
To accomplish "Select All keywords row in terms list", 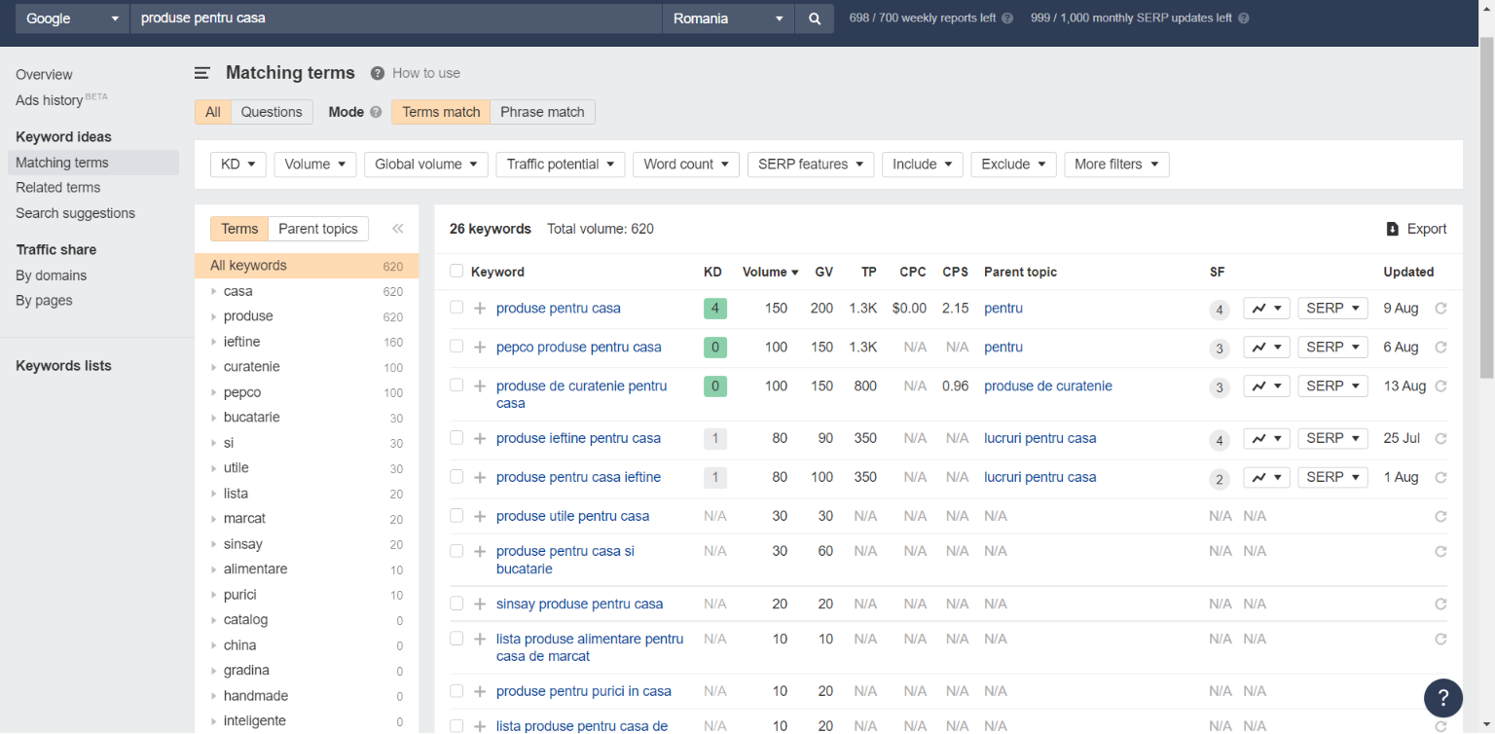I will click(307, 266).
